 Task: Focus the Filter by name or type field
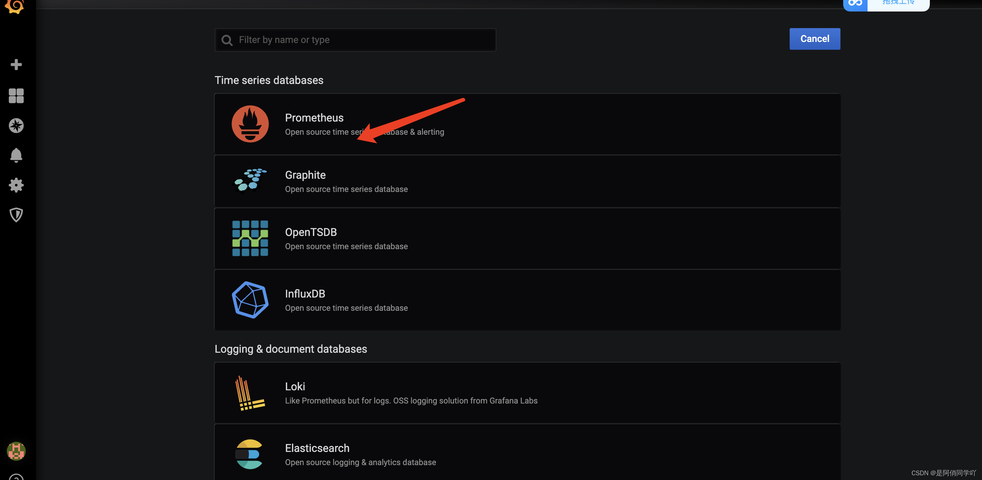355,40
